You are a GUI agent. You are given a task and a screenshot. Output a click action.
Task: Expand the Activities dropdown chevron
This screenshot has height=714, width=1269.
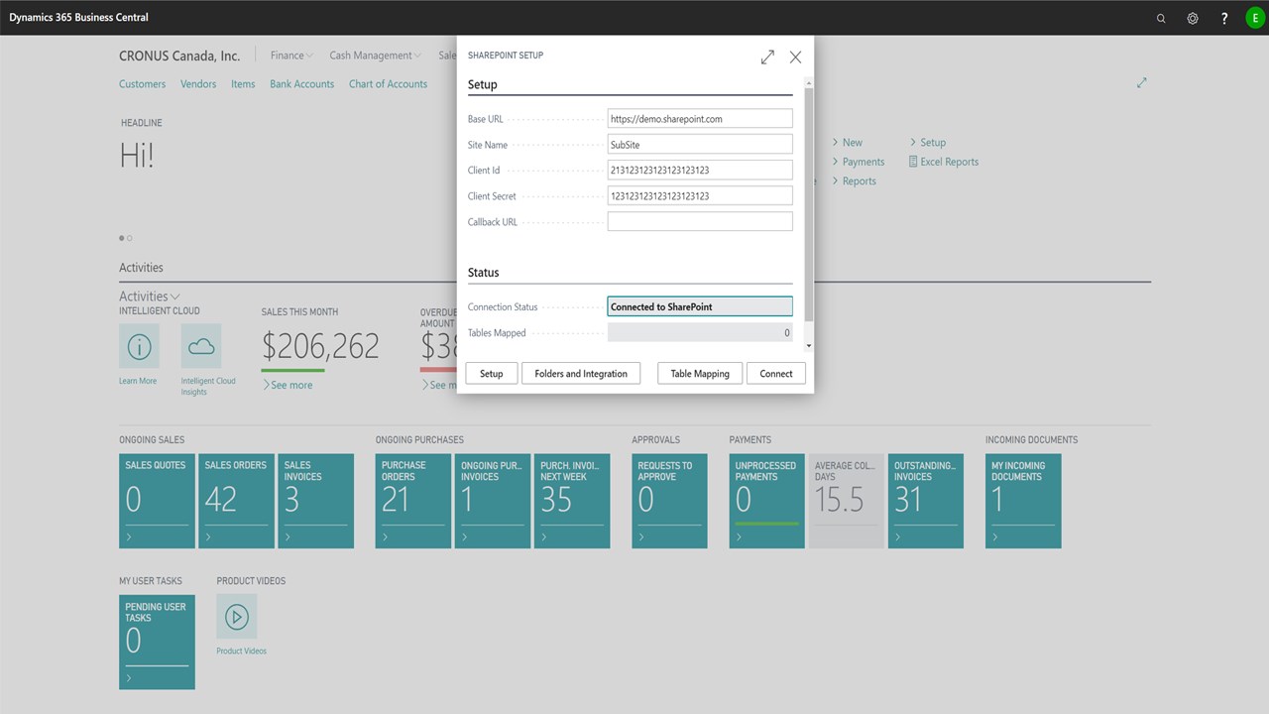175,297
